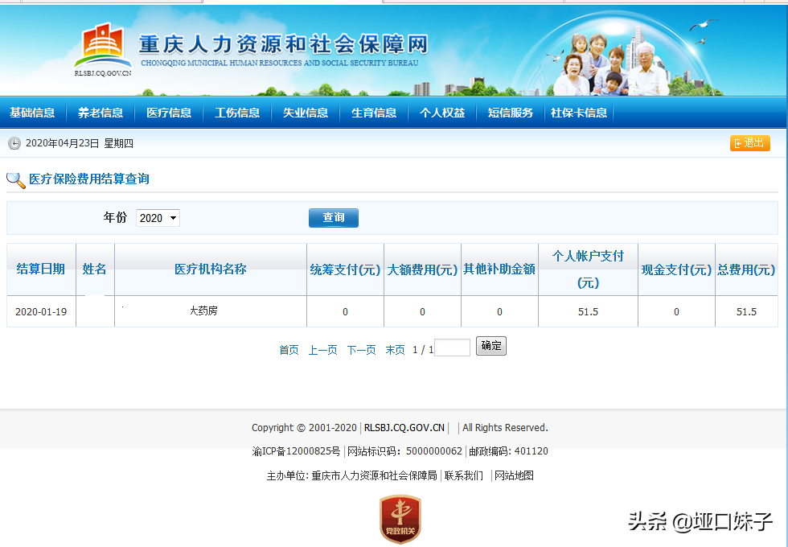The image size is (788, 547).
Task: Go to the 社保卡信息 section
Action: pyautogui.click(x=579, y=113)
